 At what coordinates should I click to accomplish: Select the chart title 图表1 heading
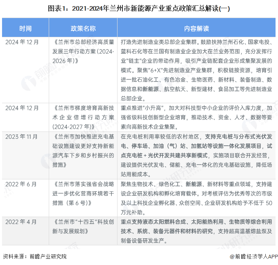tap(139, 8)
